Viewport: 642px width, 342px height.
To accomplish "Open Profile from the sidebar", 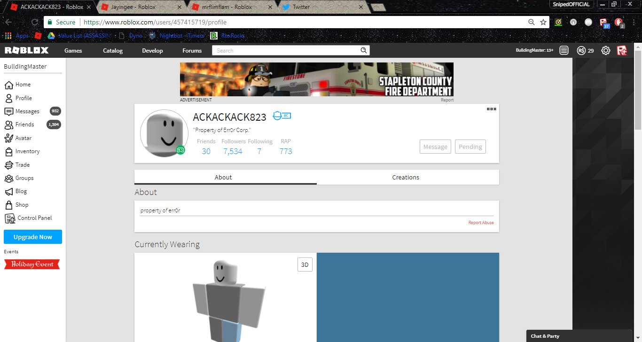I will coord(23,98).
